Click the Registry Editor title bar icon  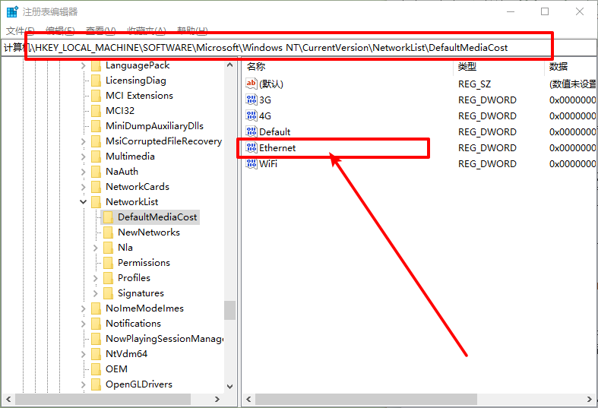tap(12, 11)
